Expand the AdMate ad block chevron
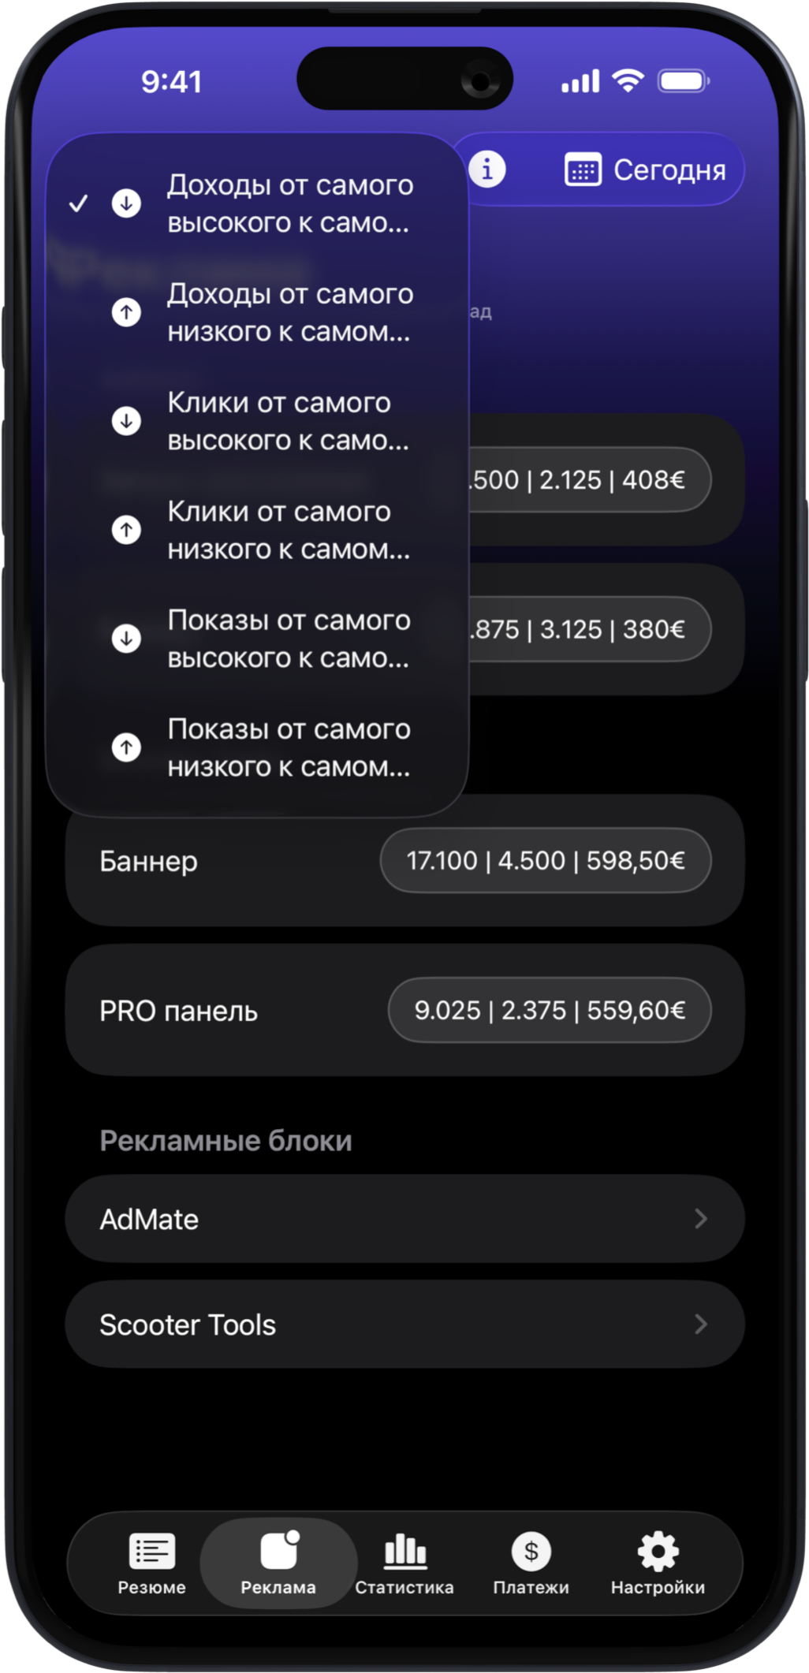 pyautogui.click(x=700, y=1219)
